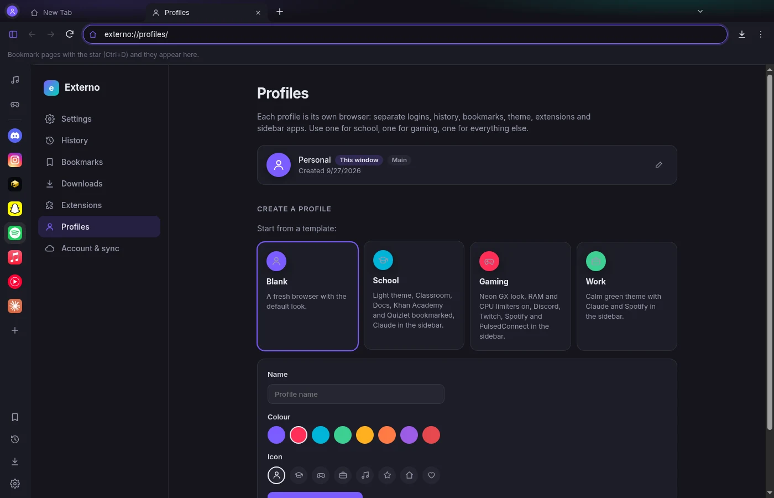Pick the yellow colour swatch
The width and height of the screenshot is (774, 498).
click(x=365, y=435)
